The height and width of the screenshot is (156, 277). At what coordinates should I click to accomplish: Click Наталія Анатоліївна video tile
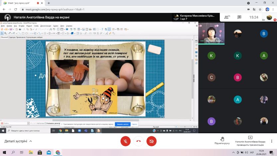pos(211,33)
